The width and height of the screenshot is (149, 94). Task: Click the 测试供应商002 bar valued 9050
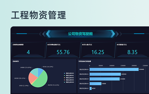click(90, 89)
